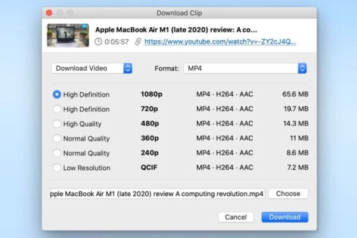Click codec text in the 1080p row
The height and width of the screenshot is (238, 357).
225,94
